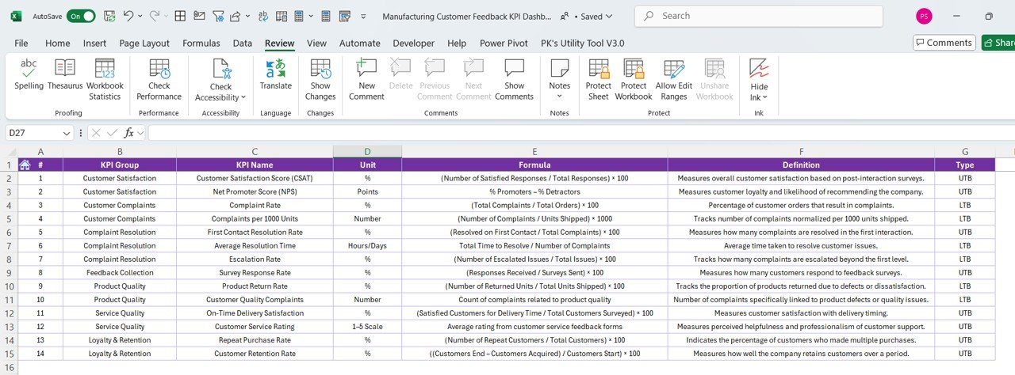Image resolution: width=1015 pixels, height=375 pixels.
Task: Open the Power Pivot tab
Action: tap(504, 44)
